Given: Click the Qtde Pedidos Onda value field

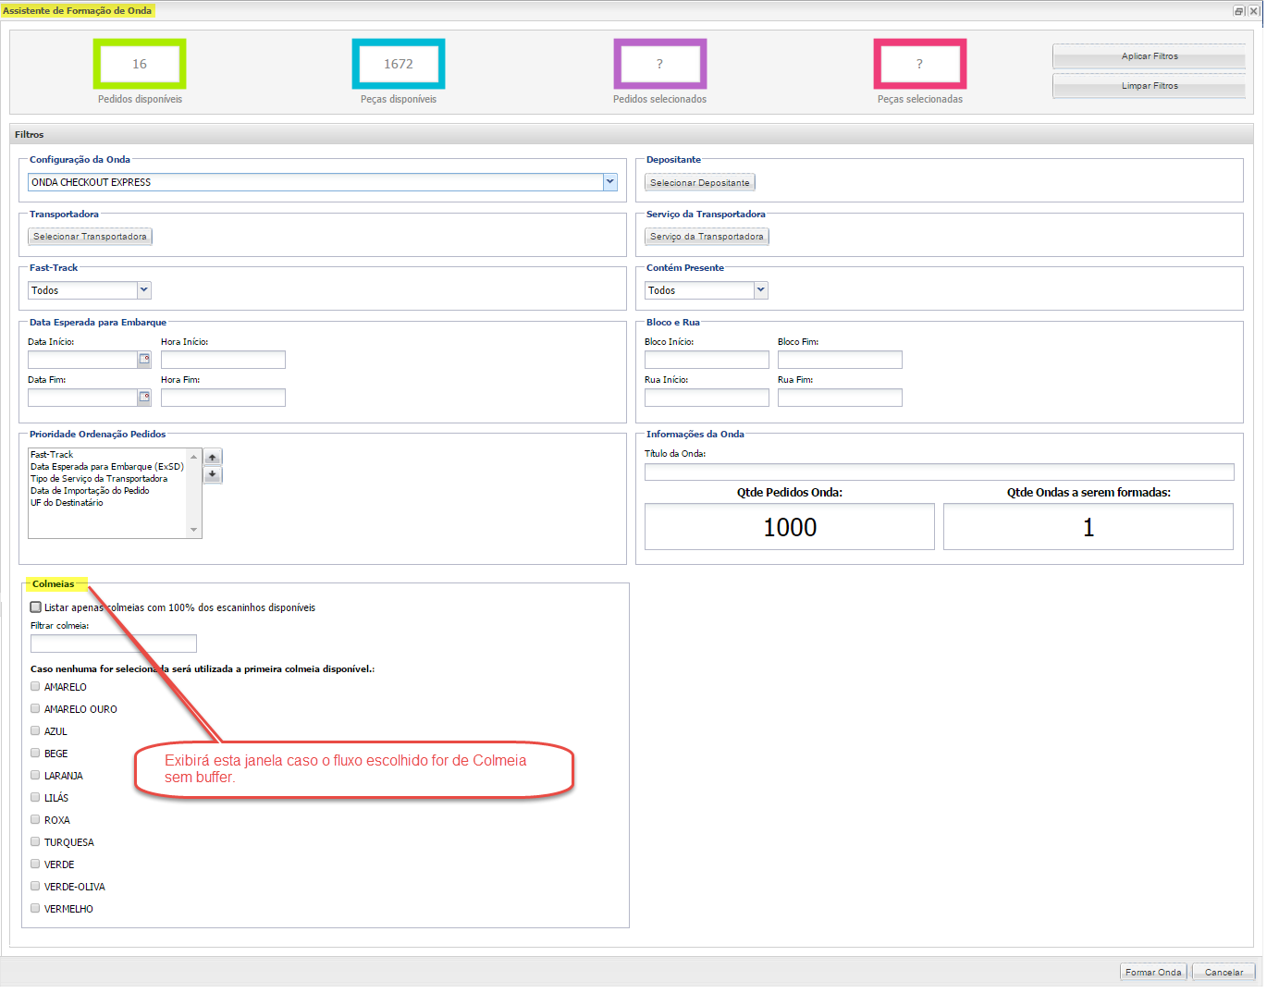Looking at the screenshot, I should coord(790,527).
